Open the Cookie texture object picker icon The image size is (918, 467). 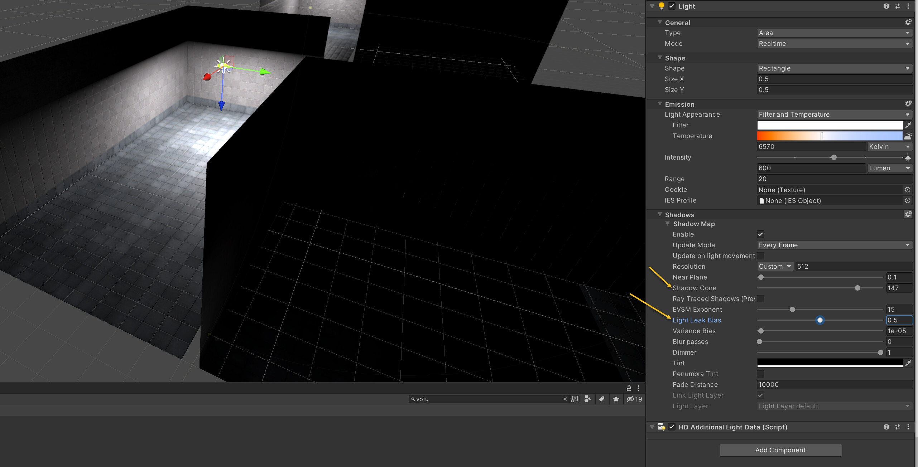[x=907, y=190]
